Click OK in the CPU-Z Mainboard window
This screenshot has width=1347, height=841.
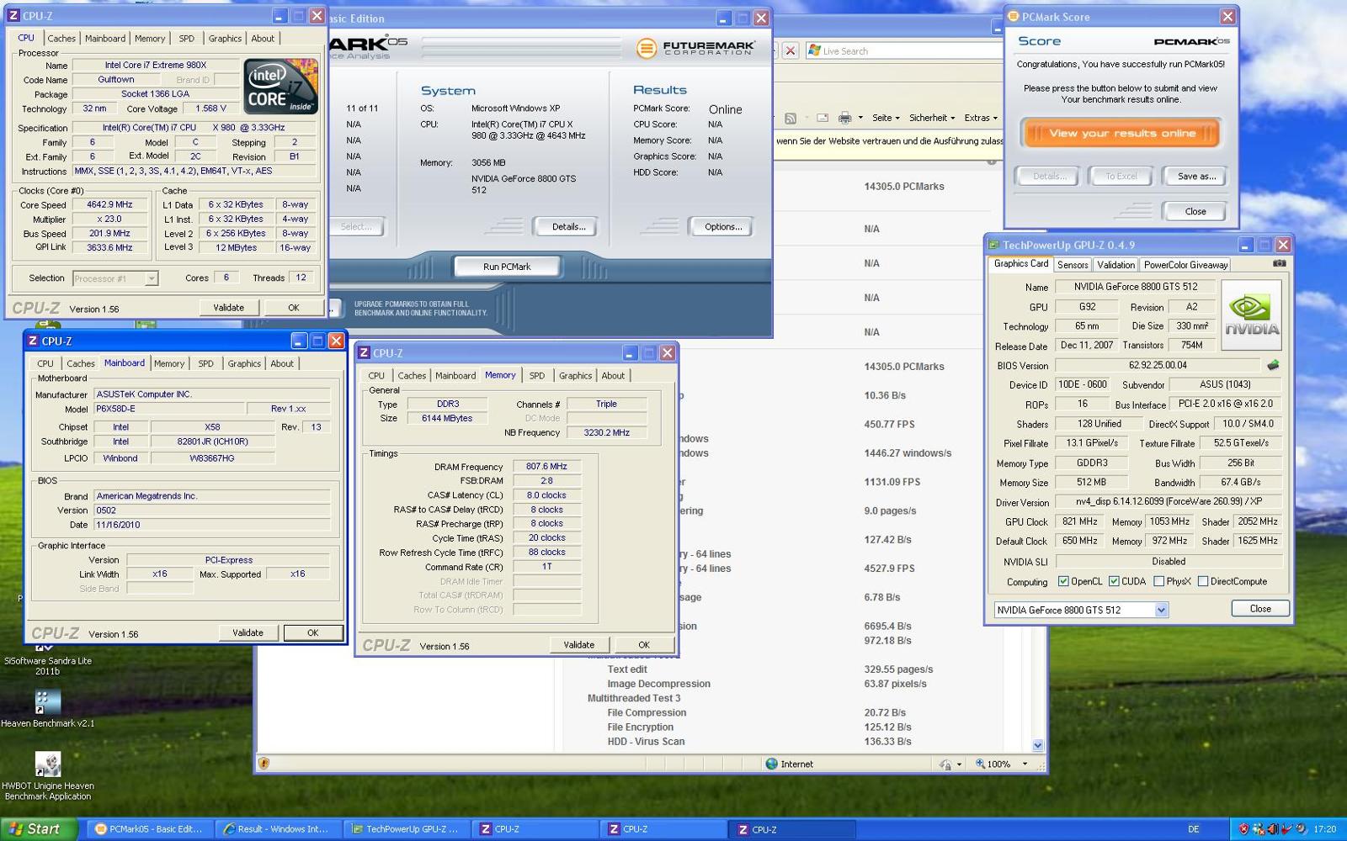312,632
